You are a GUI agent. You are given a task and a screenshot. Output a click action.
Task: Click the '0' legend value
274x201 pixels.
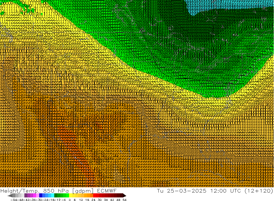pyautogui.click(x=70, y=200)
